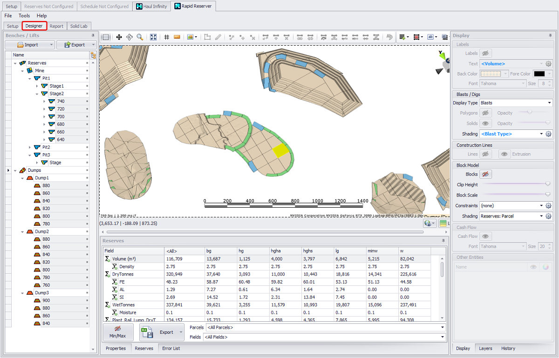Expand the Stage1 tree node

point(37,86)
